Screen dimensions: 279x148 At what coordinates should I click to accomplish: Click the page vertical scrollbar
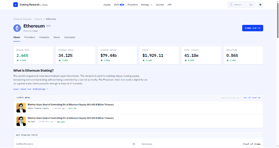278,20
